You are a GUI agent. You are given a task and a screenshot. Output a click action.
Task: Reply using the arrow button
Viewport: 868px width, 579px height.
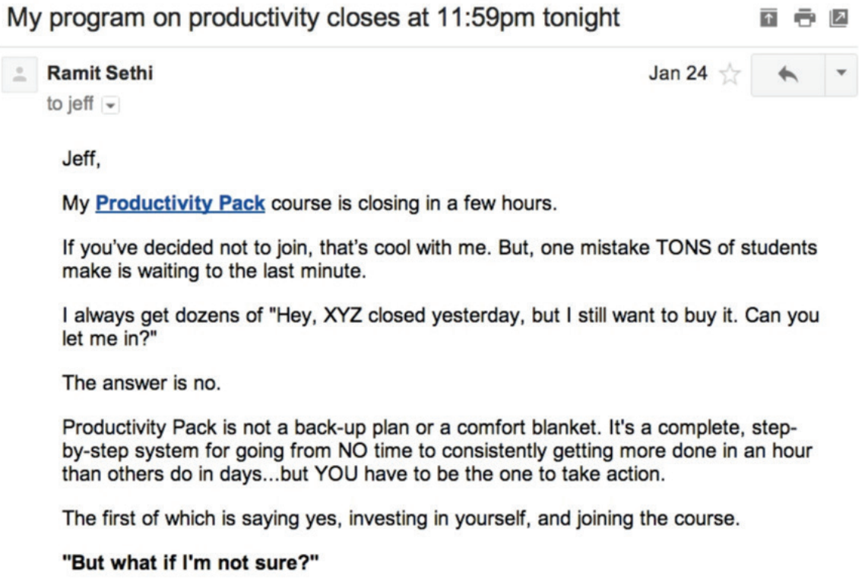[x=788, y=74]
